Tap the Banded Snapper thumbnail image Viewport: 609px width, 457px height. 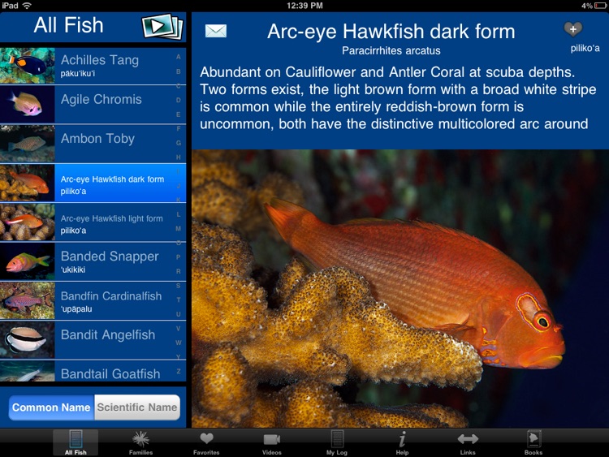tap(27, 261)
